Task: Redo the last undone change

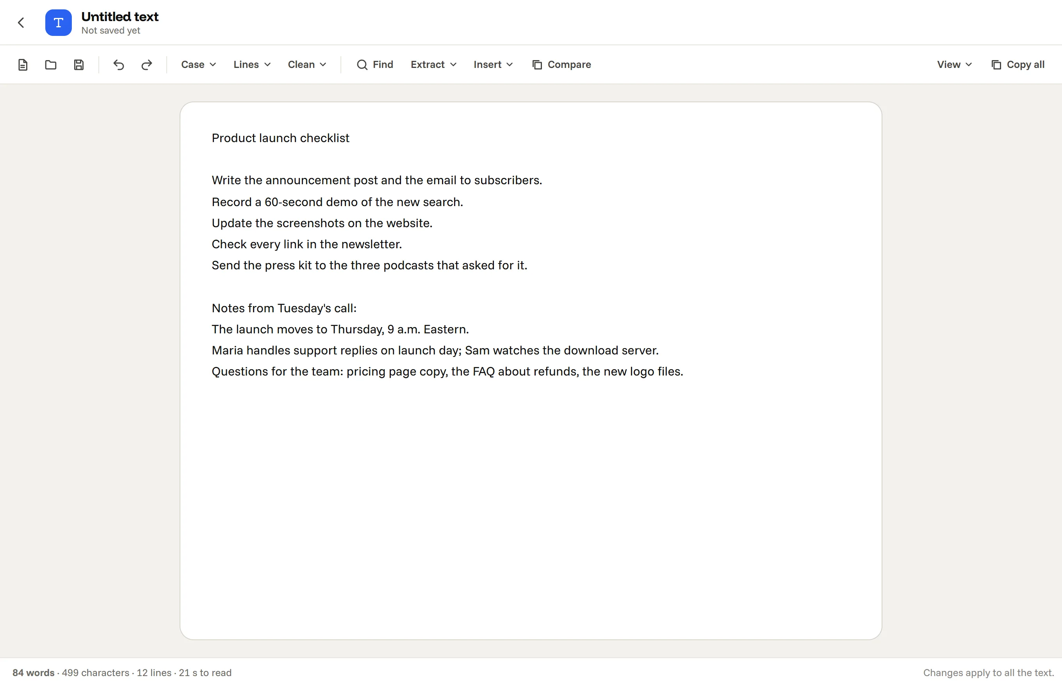Action: click(147, 65)
